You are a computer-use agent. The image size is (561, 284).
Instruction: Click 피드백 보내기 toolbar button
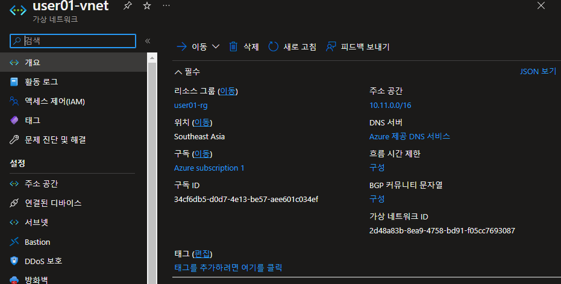(x=357, y=46)
